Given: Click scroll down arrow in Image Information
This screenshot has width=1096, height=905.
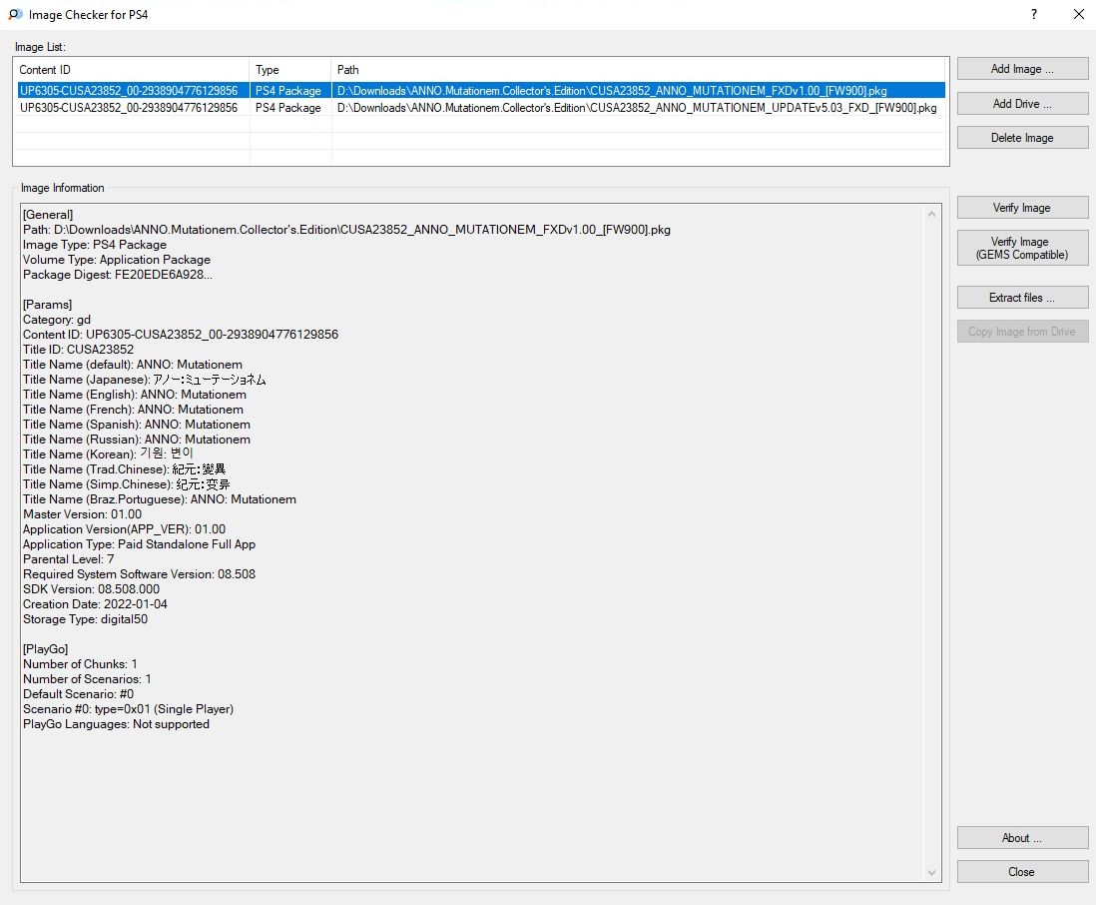Looking at the screenshot, I should tap(931, 872).
